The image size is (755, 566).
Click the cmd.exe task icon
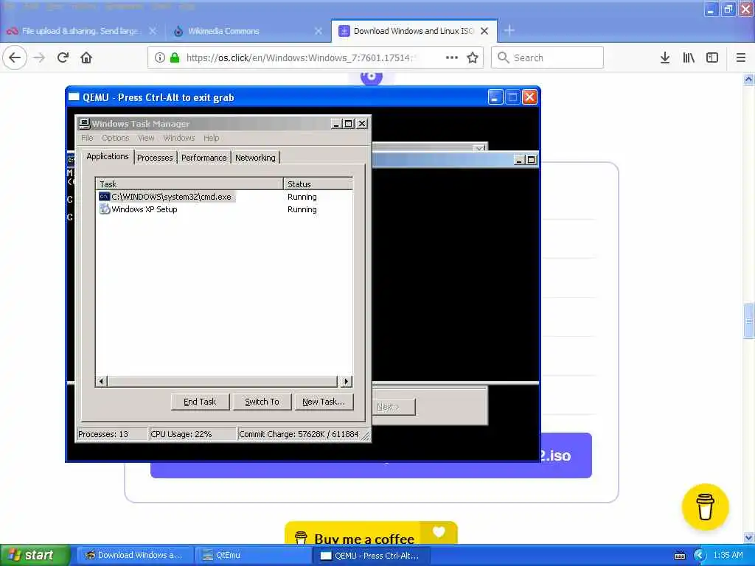pyautogui.click(x=105, y=197)
